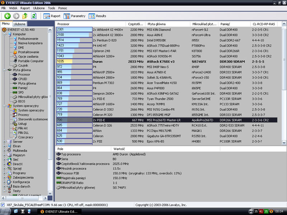Click EVEREST Ultimate Edi... taskbar button
The image size is (287, 215).
click(x=59, y=211)
